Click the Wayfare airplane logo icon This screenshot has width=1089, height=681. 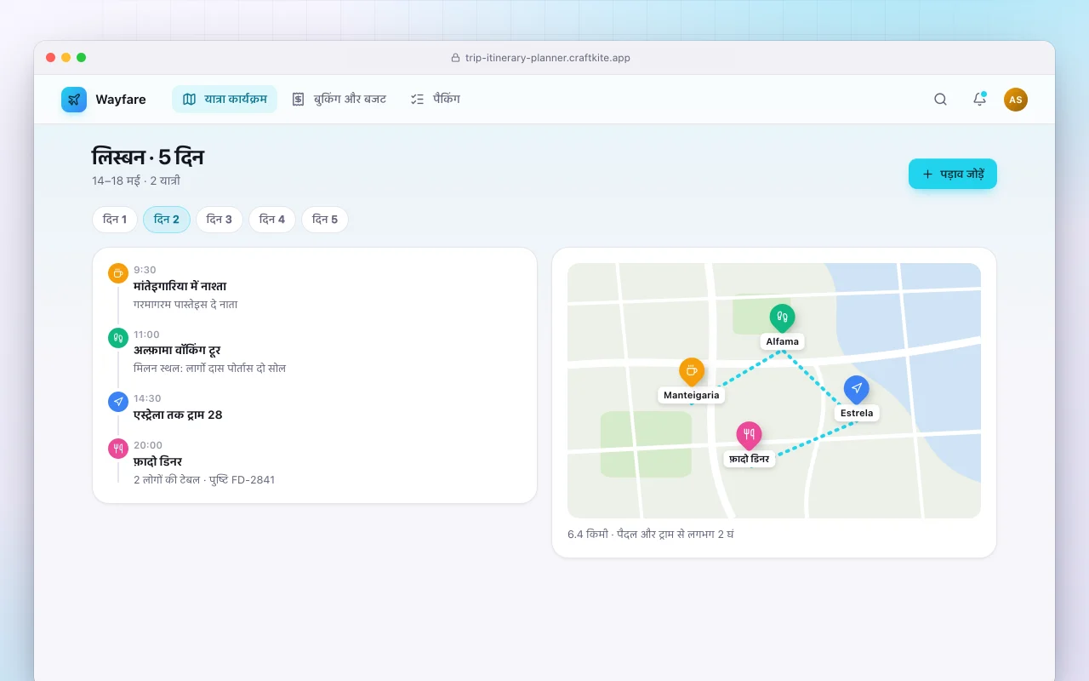coord(74,100)
